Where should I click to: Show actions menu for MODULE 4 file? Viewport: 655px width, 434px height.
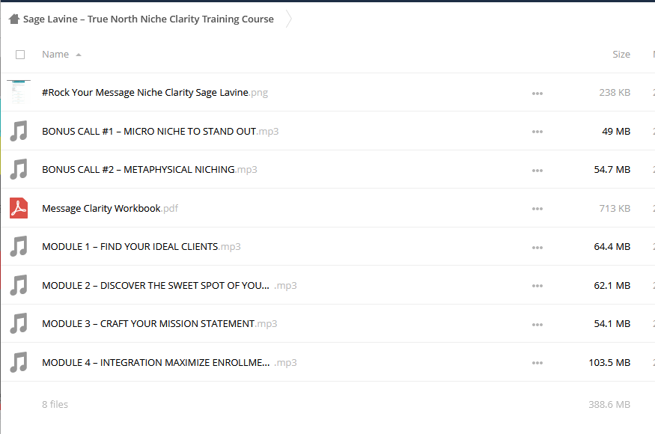pos(537,363)
